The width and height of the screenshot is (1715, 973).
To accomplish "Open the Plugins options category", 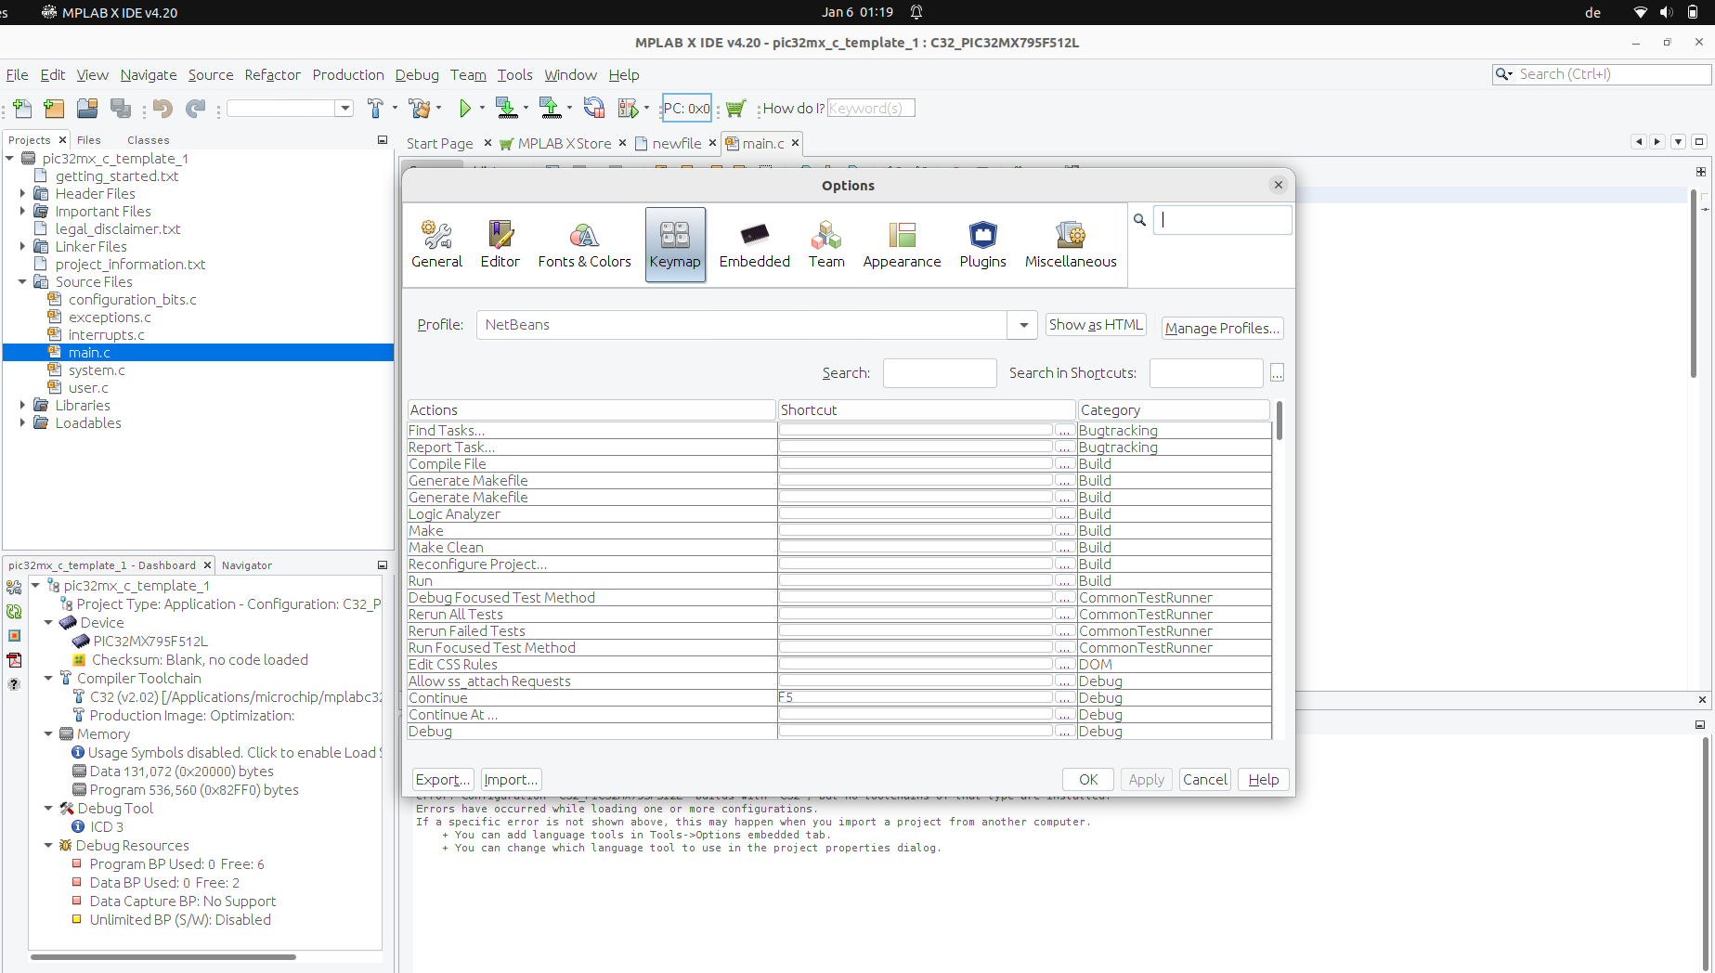I will click(x=982, y=244).
